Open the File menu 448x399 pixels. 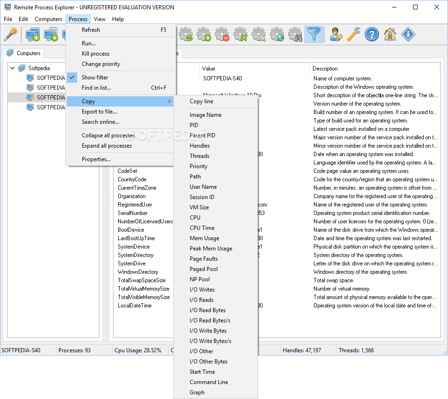[8, 19]
